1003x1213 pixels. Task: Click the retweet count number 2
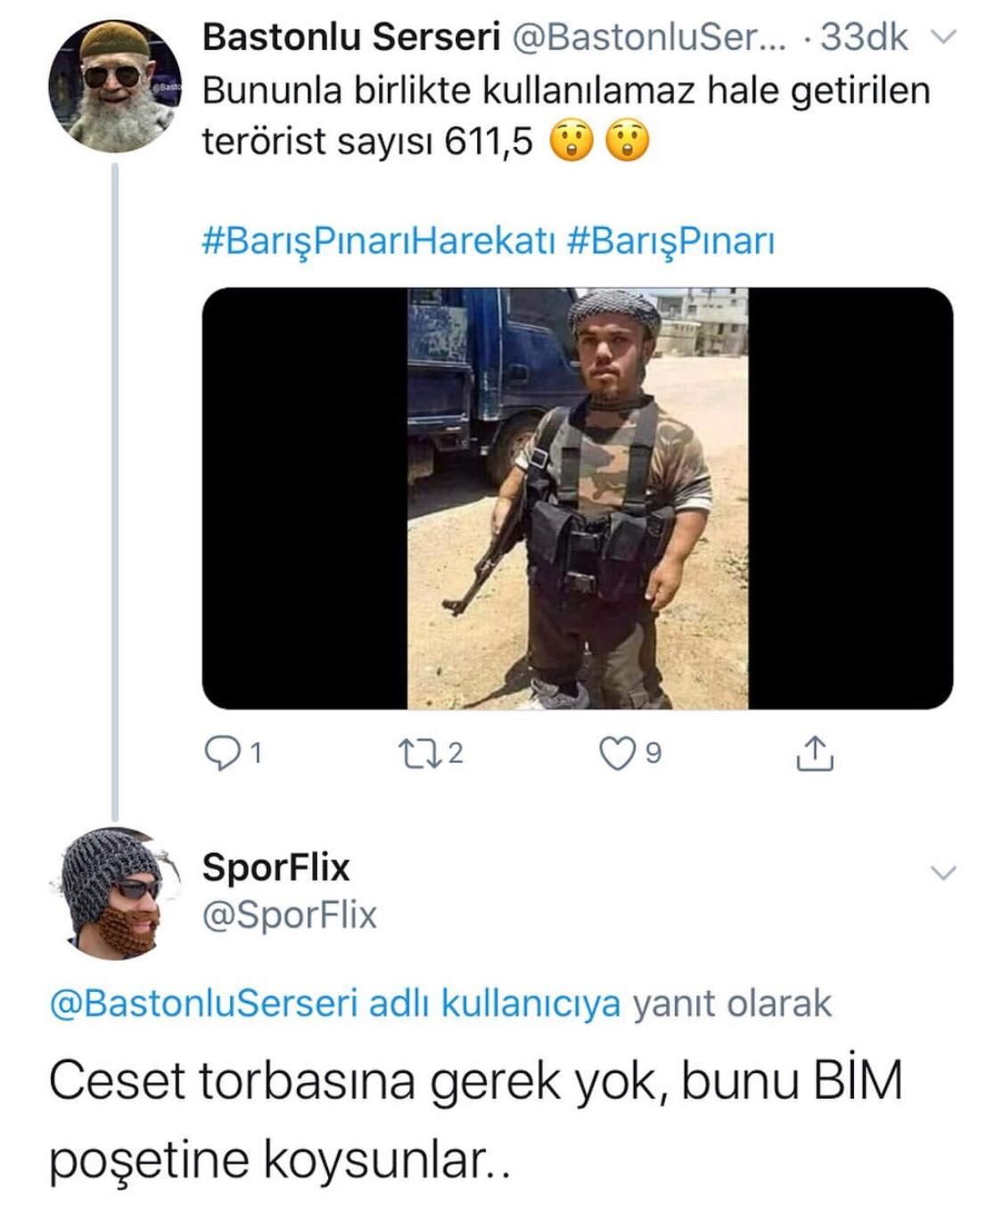456,754
